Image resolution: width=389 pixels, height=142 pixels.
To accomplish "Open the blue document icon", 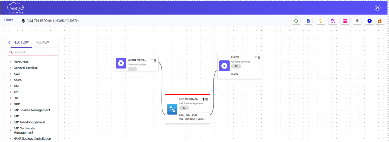I will click(x=308, y=21).
